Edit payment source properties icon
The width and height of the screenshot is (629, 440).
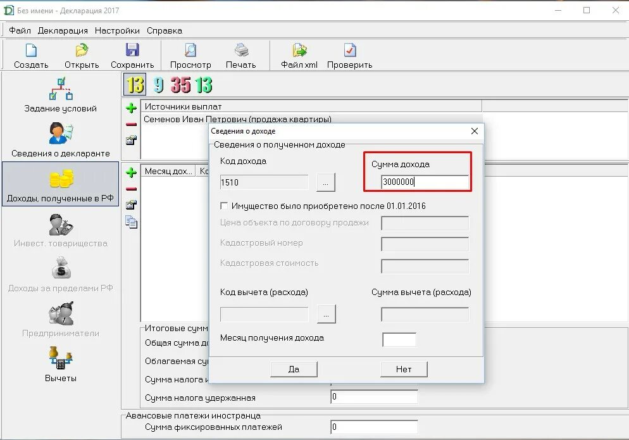pos(131,141)
